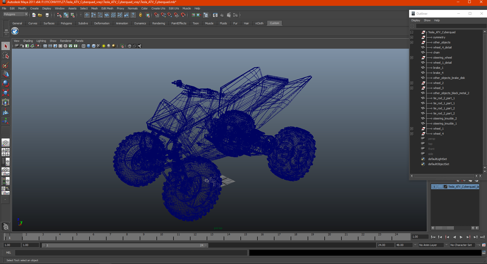This screenshot has width=487, height=264.
Task: Expand wheel_2 node in Outliner
Action: pyautogui.click(x=412, y=83)
